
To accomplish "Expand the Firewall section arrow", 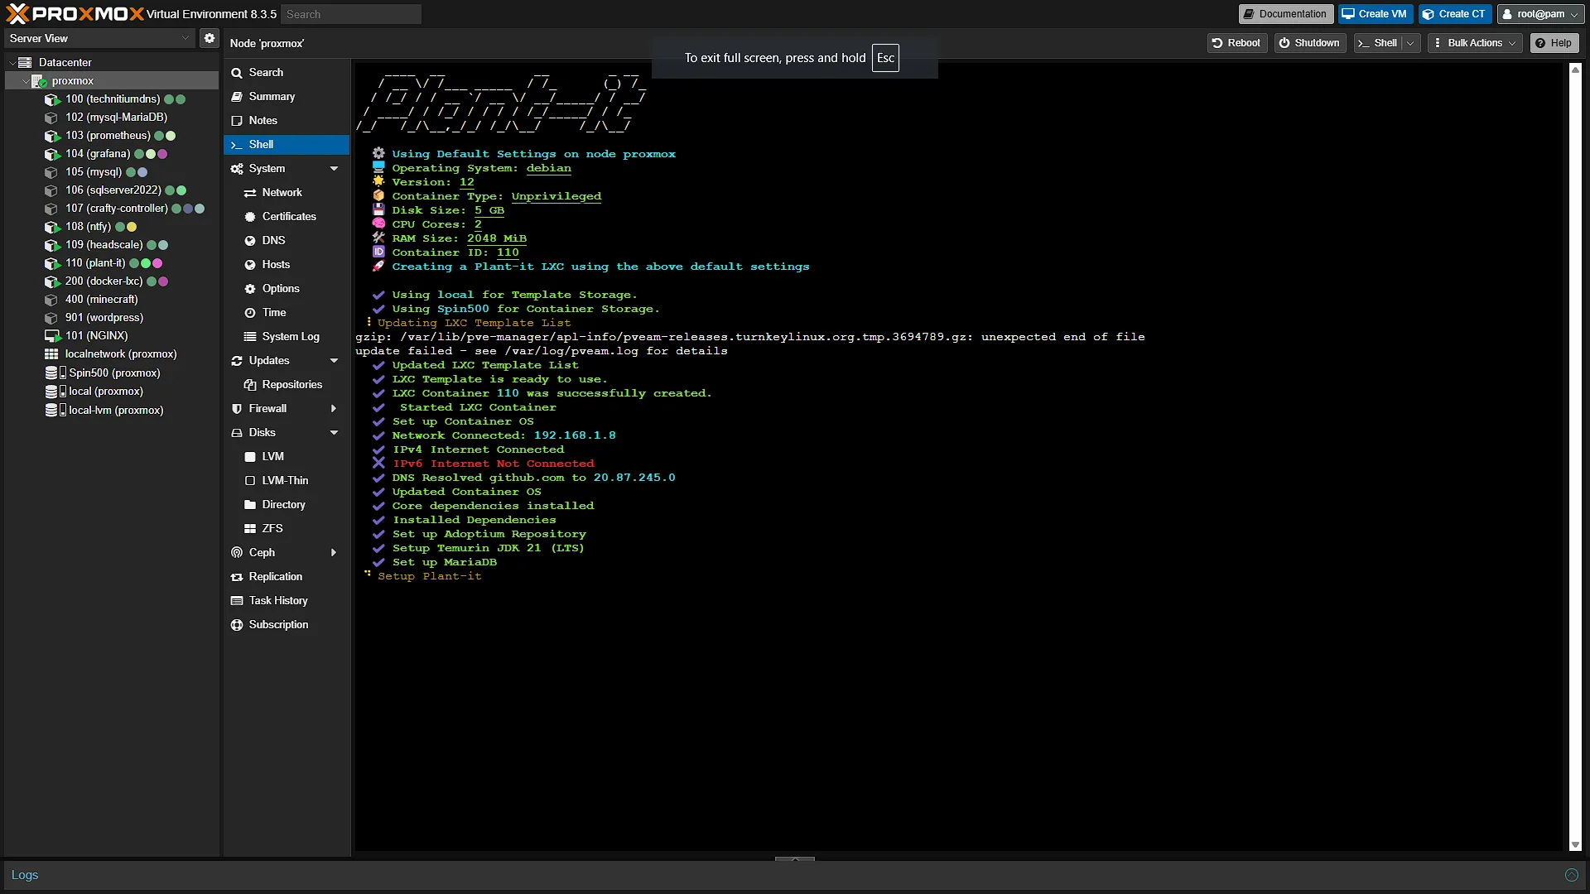I will 334,409.
